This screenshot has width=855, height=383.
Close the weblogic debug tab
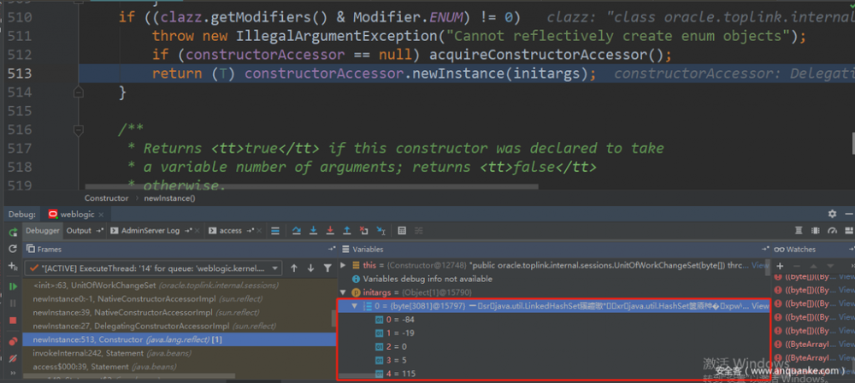(x=102, y=215)
